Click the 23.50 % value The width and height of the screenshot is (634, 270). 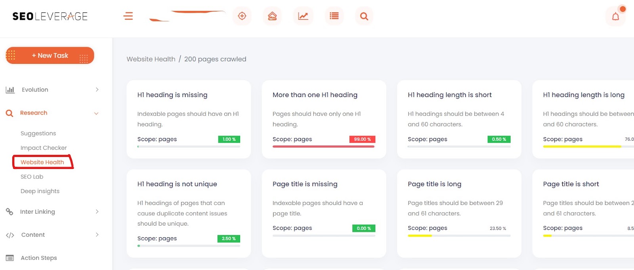[498, 228]
